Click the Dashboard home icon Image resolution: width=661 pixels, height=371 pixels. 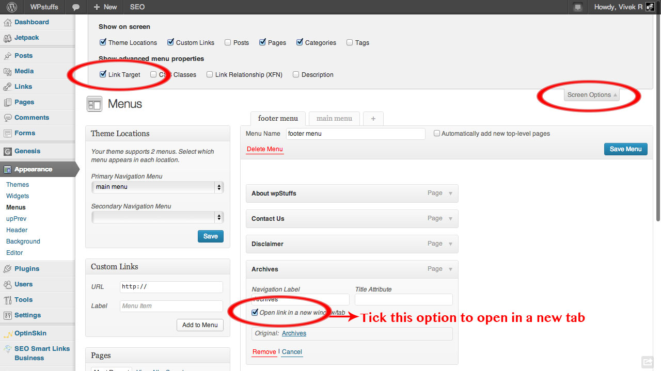[x=7, y=23]
